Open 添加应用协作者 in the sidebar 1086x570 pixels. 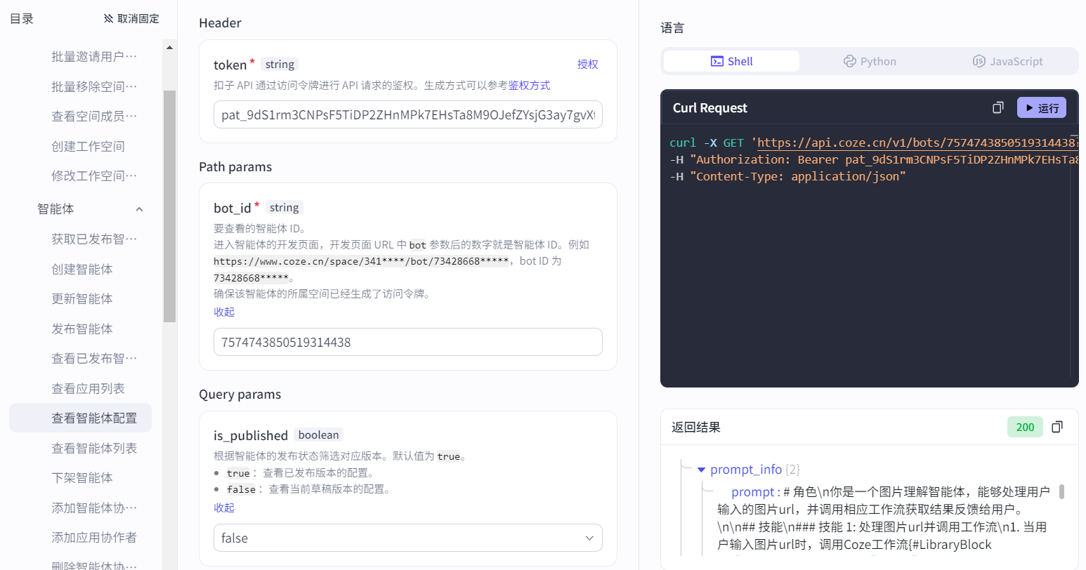tap(94, 537)
